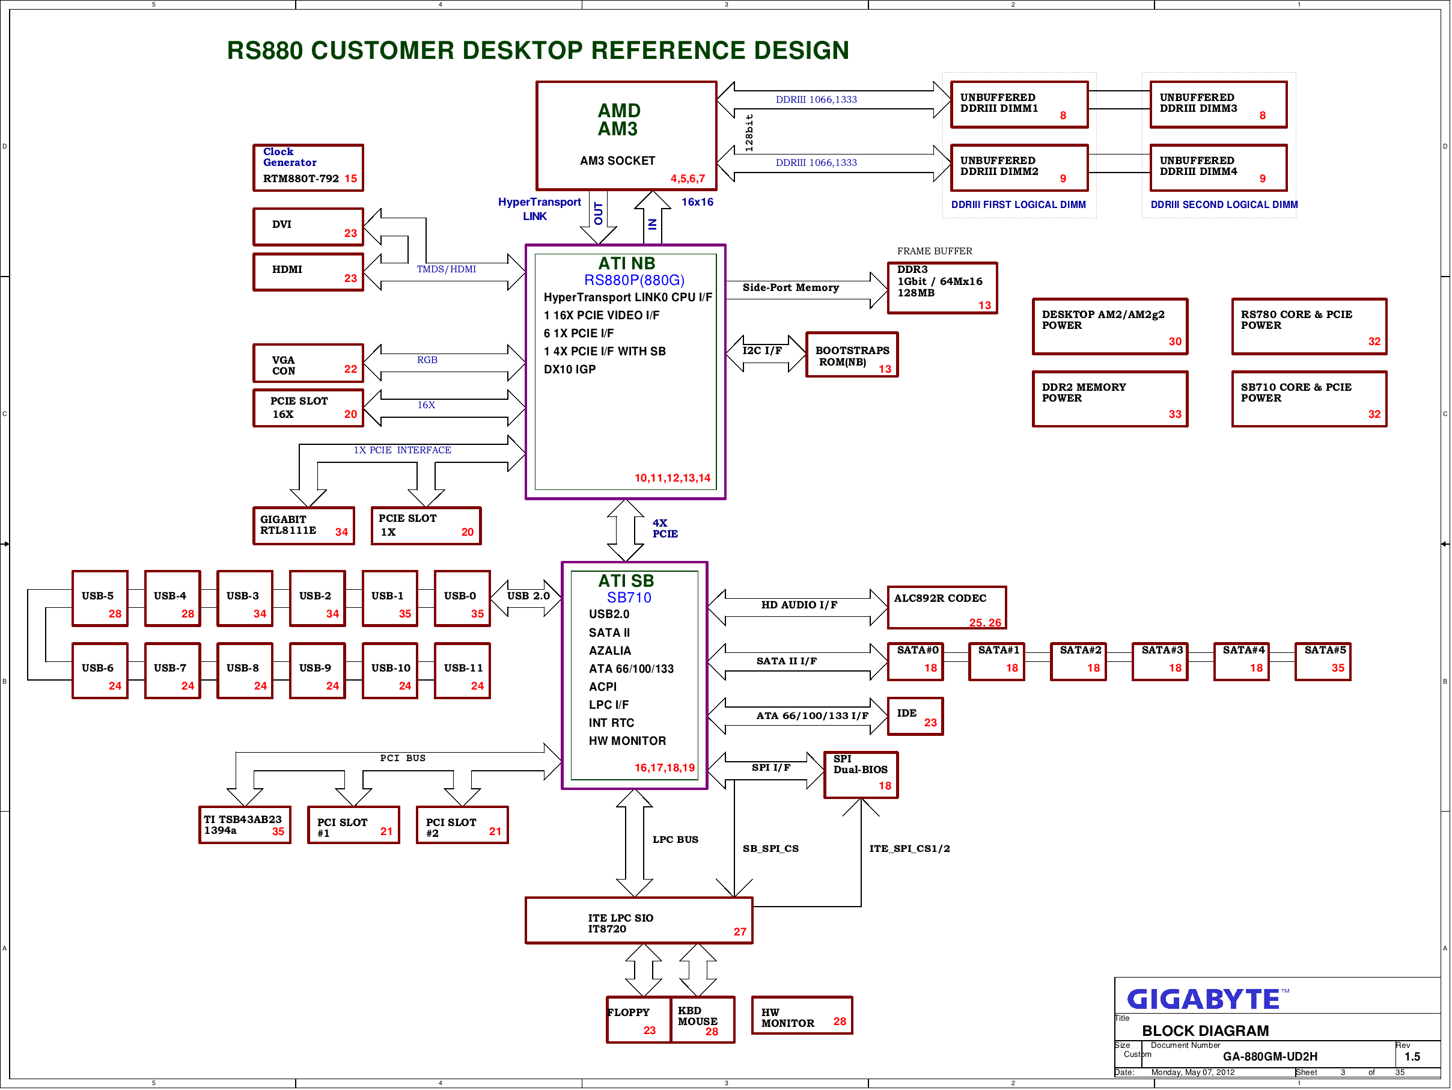Screen dimensions: 1452x1090
Task: Select the RS880 CUSTOMER DESKTOP REFERENCE DESIGN title
Action: point(538,51)
